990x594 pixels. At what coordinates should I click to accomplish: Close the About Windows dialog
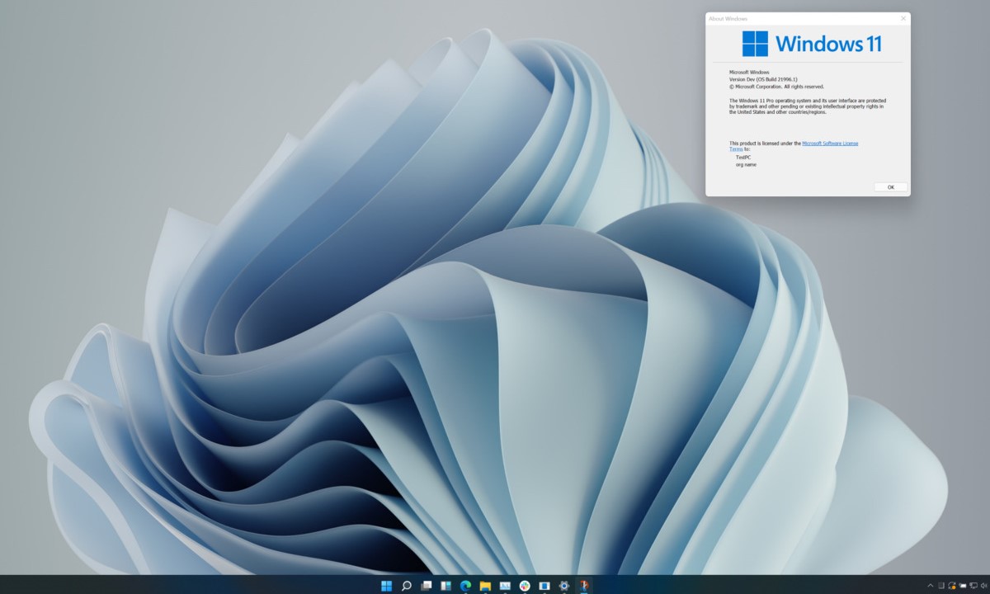coord(903,18)
